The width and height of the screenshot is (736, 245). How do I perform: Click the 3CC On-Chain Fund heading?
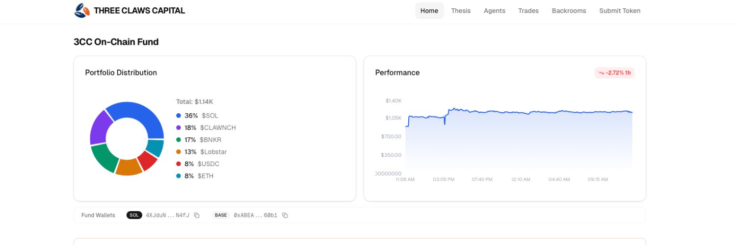point(116,42)
